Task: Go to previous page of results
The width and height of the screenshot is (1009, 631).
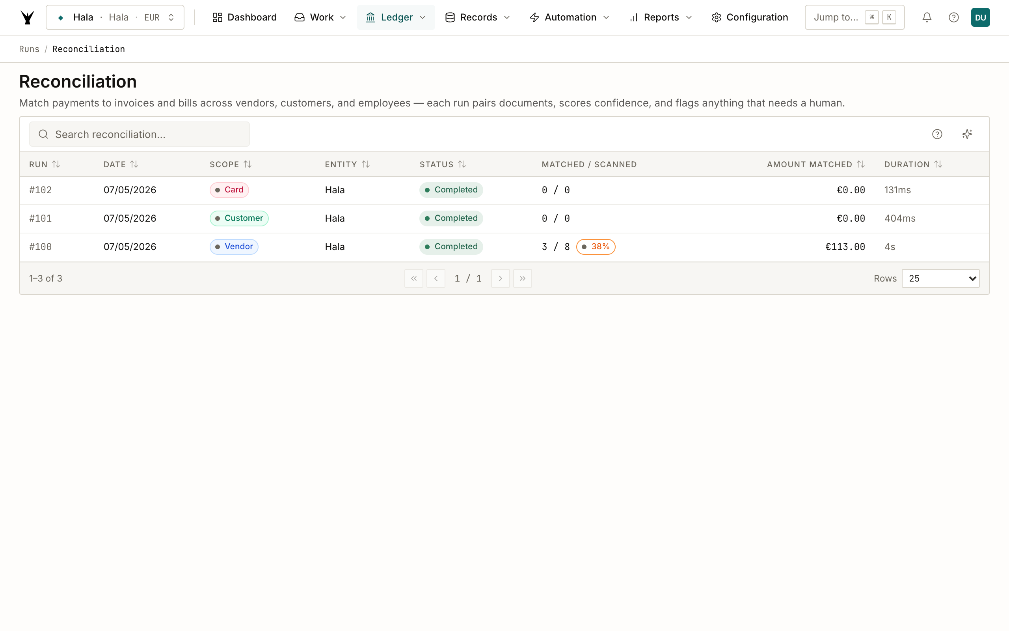Action: click(x=436, y=278)
